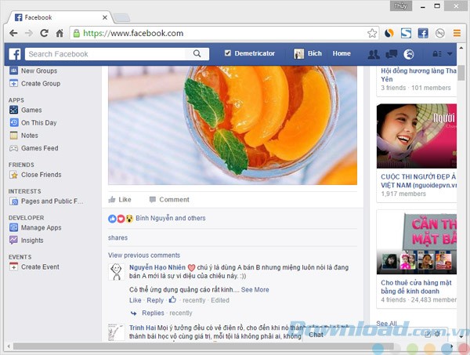Click Bich profile name in the top bar
The height and width of the screenshot is (355, 470).
pos(315,53)
